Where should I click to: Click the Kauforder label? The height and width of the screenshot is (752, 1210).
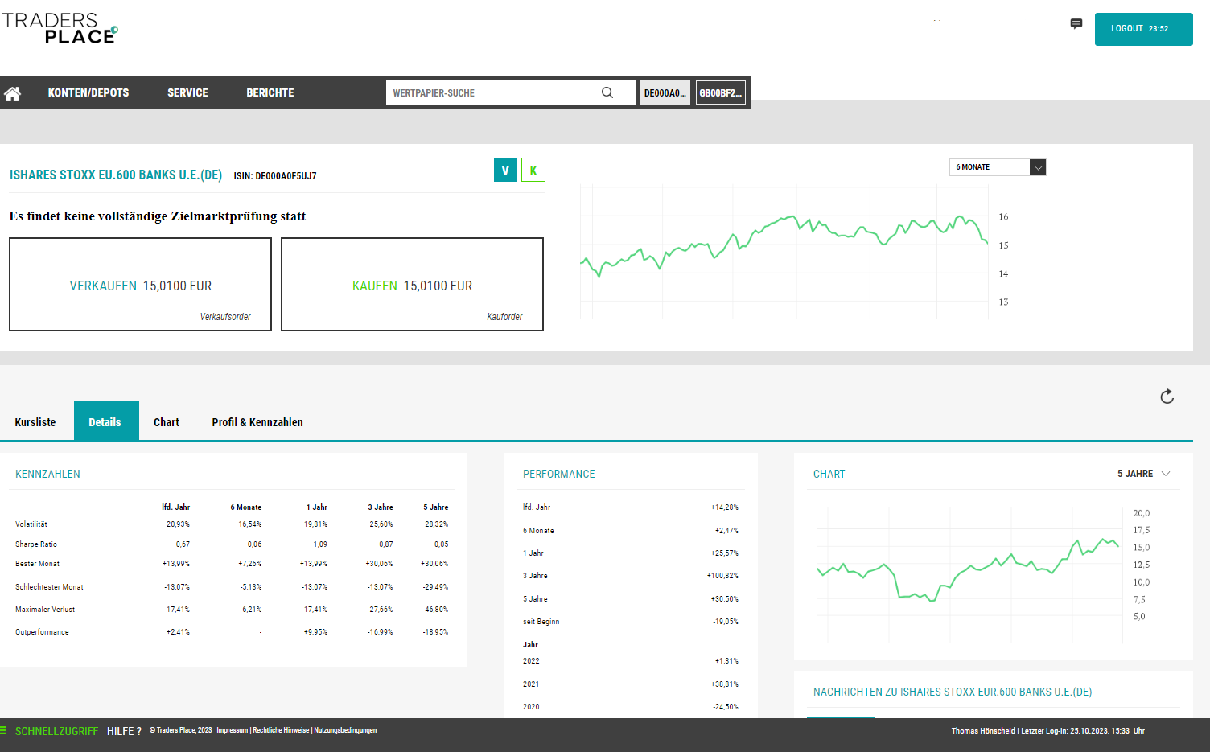click(504, 317)
